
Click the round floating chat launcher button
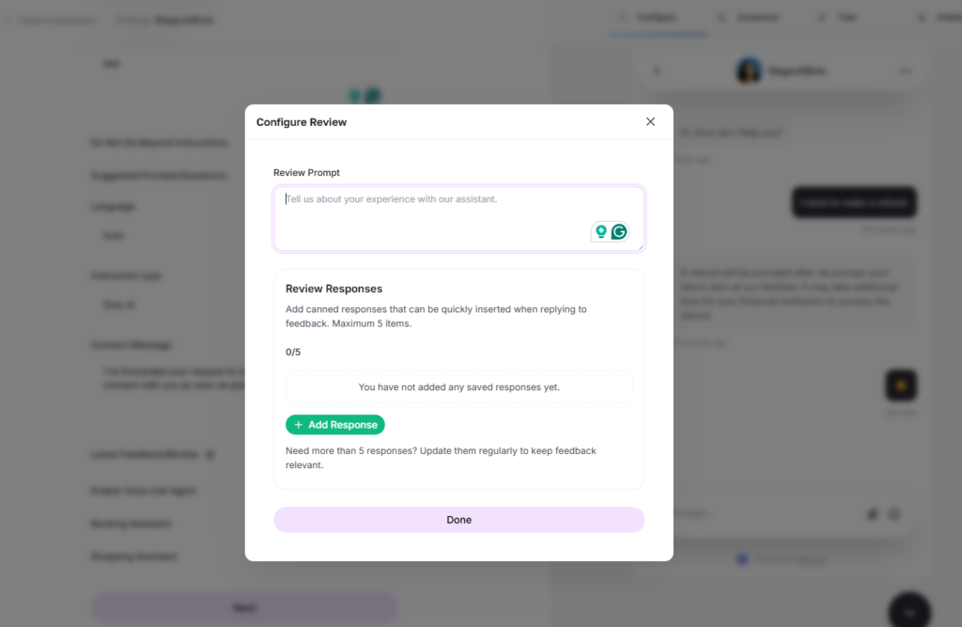(908, 611)
